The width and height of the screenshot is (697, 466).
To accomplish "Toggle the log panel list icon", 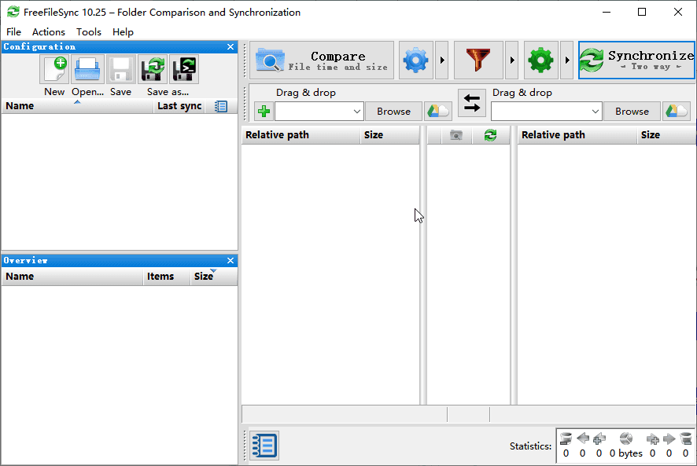I will 264,446.
